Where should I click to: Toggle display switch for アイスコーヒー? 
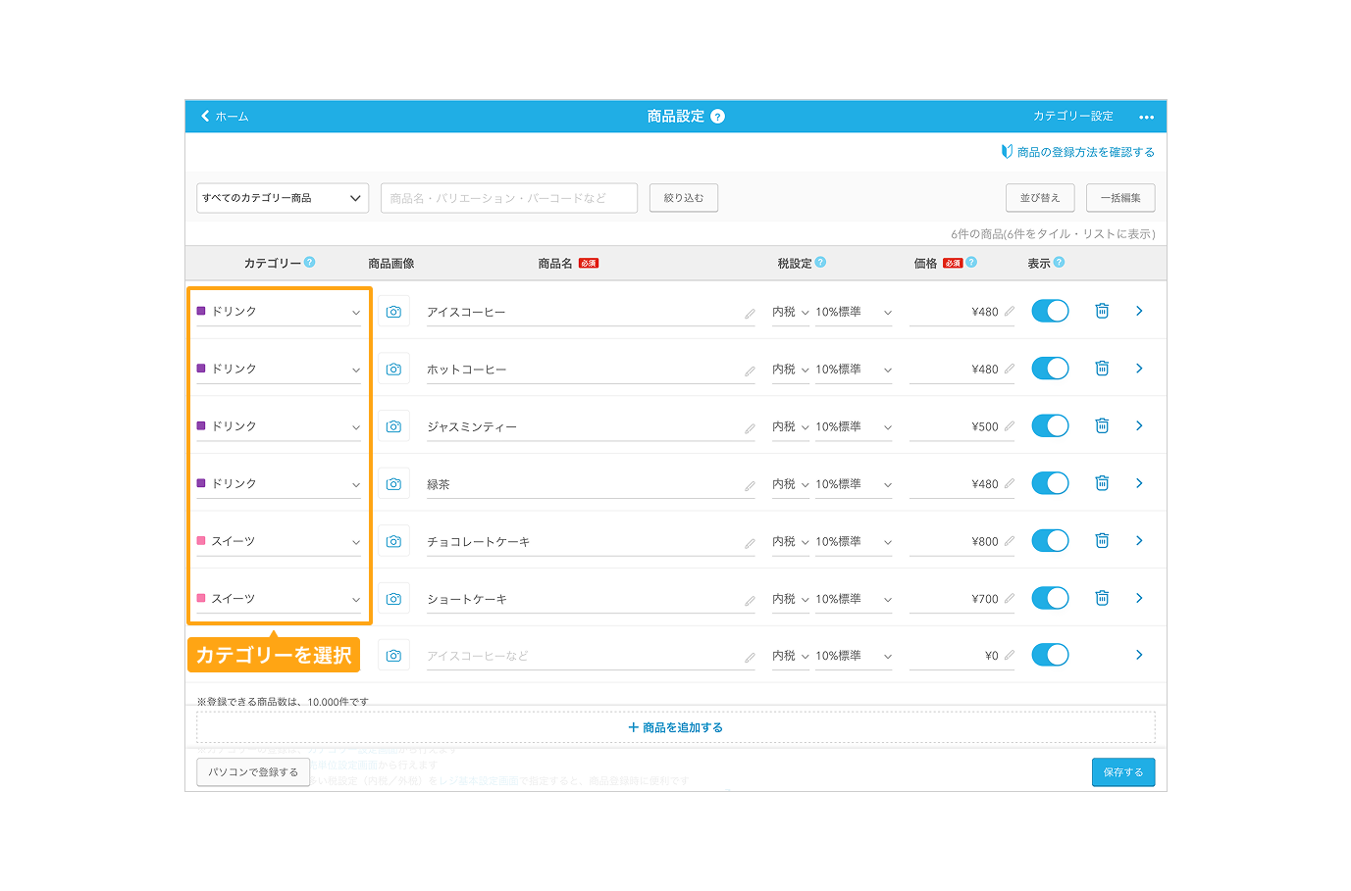click(x=1050, y=311)
